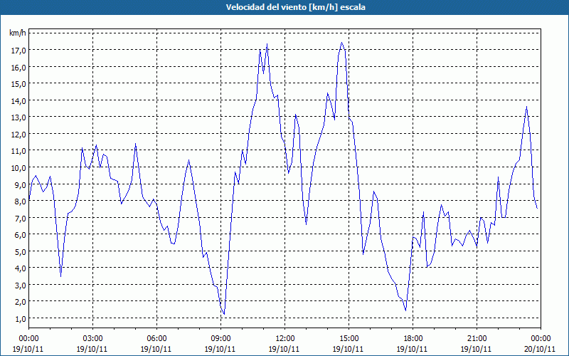
Task: Select the 16,0 y-axis value
Action: point(18,67)
